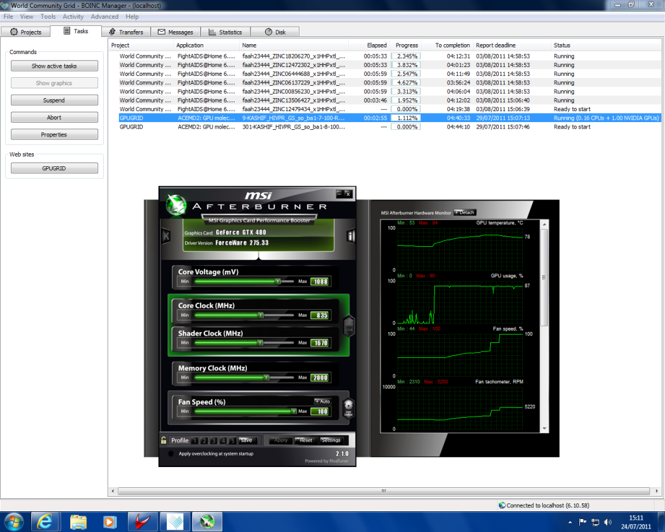Screen dimensions: 665x532
Task: Select Afterburner profile slot 1
Action: (x=195, y=441)
